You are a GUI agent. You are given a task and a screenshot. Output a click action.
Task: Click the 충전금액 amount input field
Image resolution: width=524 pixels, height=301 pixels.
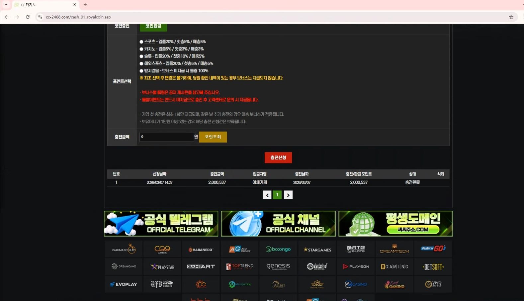click(x=166, y=137)
